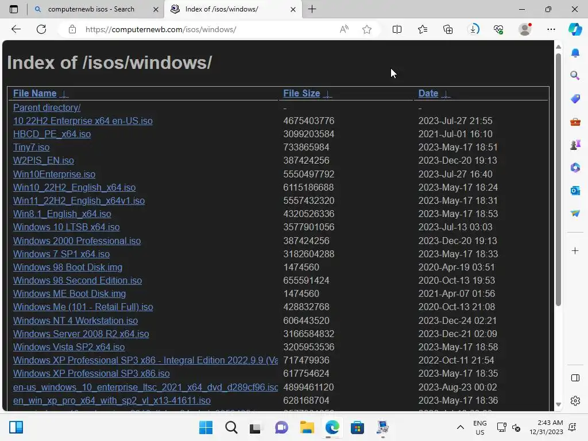Download Windows ME Boot Disk.img link

[x=69, y=293]
